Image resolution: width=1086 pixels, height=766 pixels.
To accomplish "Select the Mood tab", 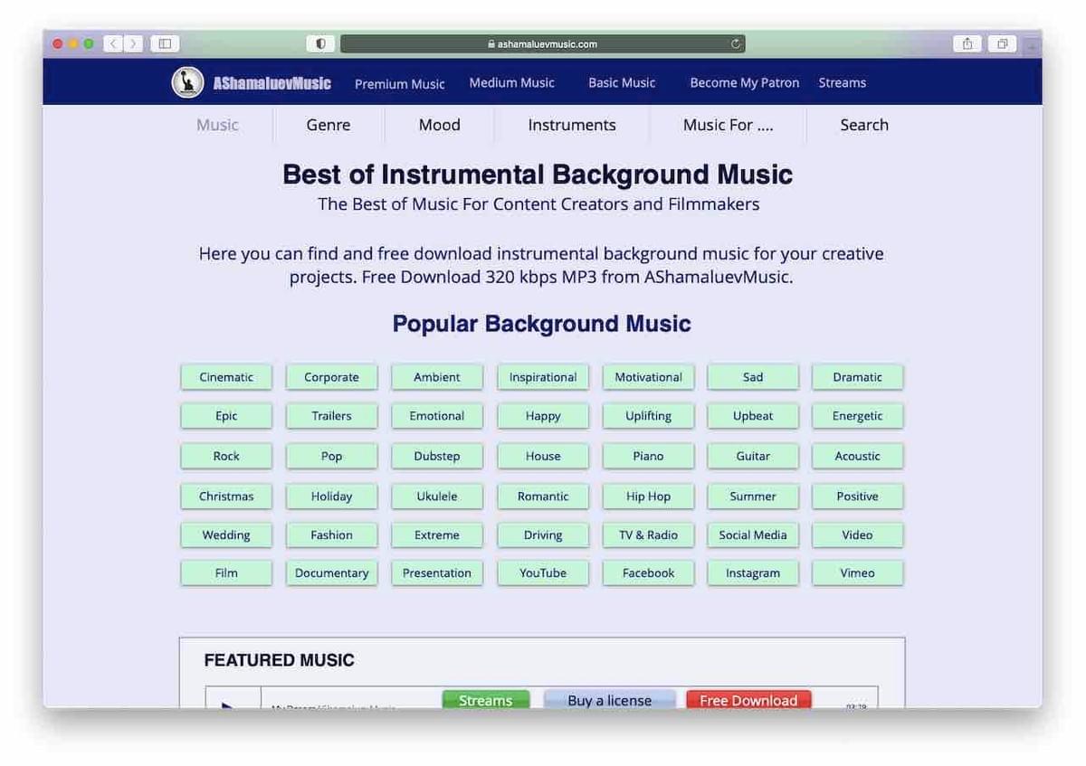I will tap(440, 125).
